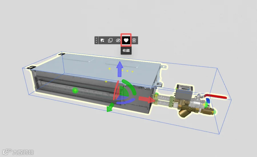Viewport: 257px width, 157px height.
Task: Select the actuator box above the brass valve
Action: point(184,91)
